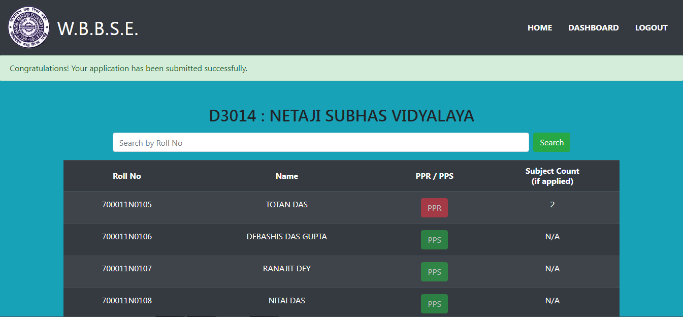Click the name DEBASHIS DAS GUPTA
Screen dimensions: 683x317
pos(287,237)
